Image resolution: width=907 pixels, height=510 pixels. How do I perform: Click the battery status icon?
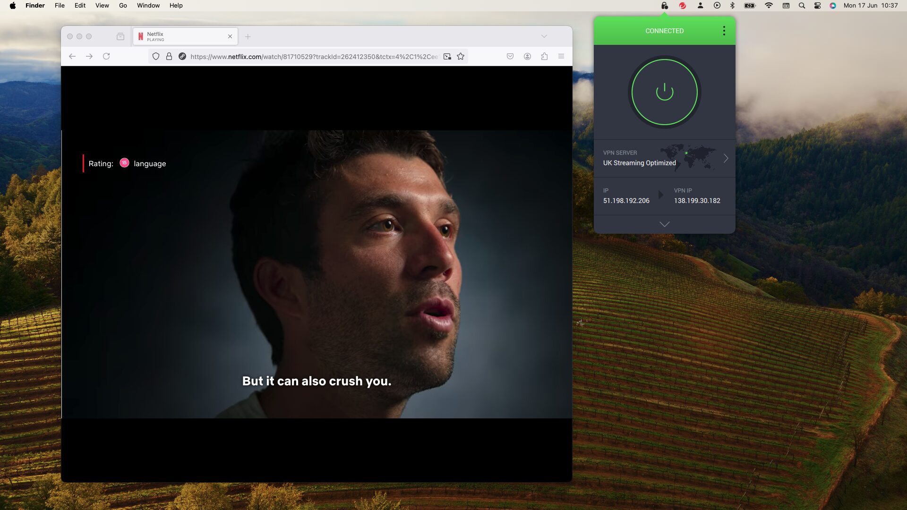click(x=750, y=6)
